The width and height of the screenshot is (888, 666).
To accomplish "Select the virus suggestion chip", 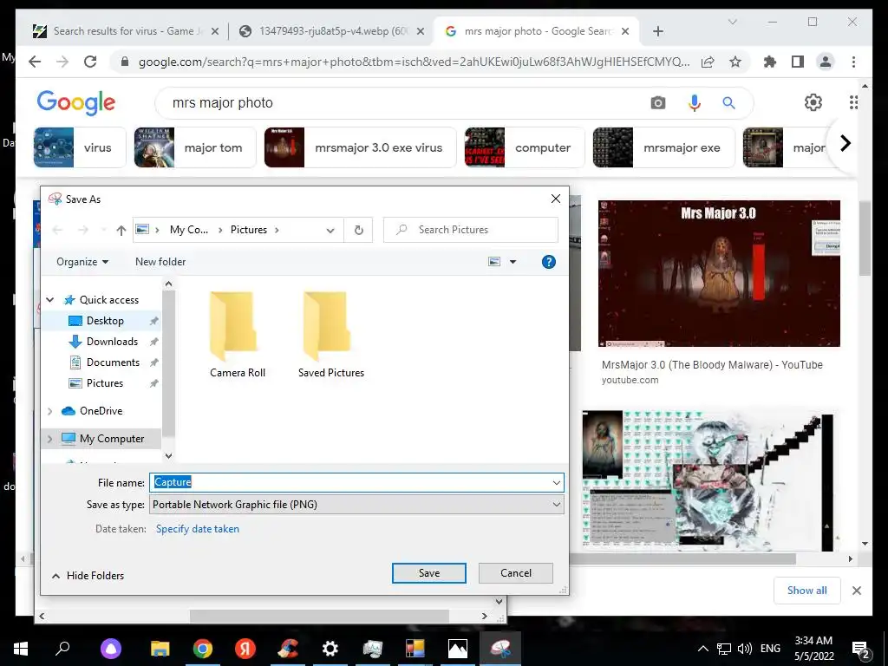I will click(x=79, y=147).
